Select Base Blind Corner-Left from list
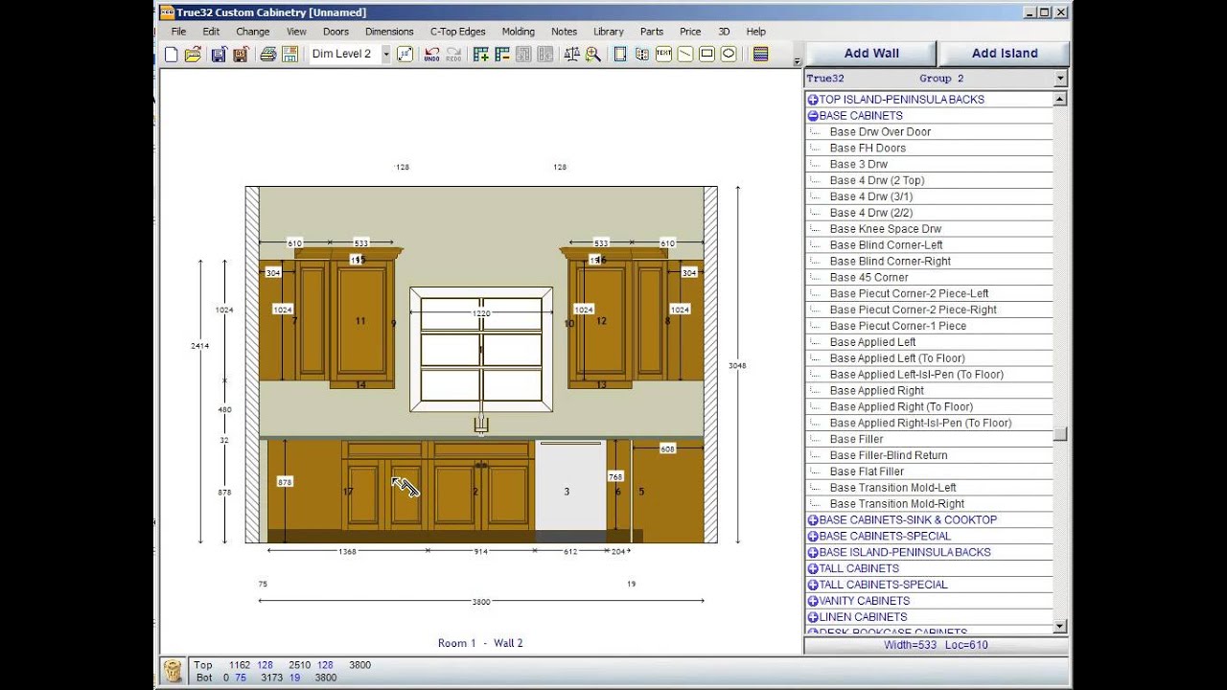The width and height of the screenshot is (1227, 690). point(886,245)
